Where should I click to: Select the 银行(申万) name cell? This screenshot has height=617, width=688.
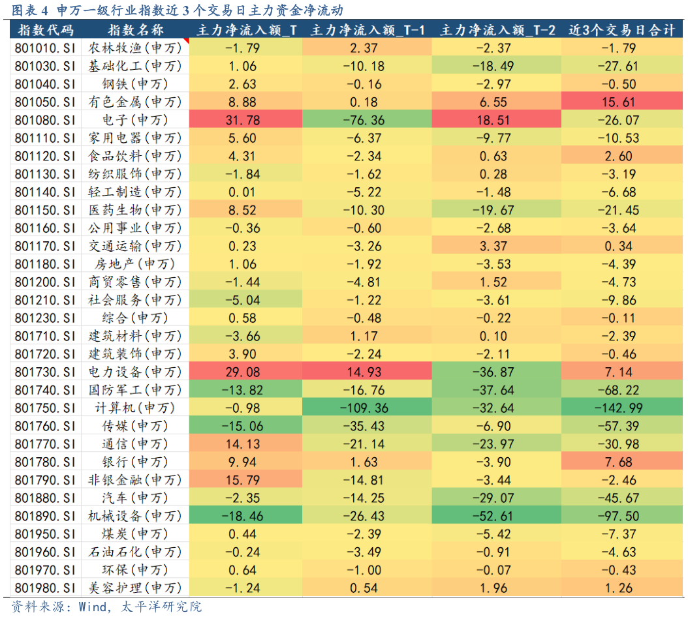[x=135, y=462]
